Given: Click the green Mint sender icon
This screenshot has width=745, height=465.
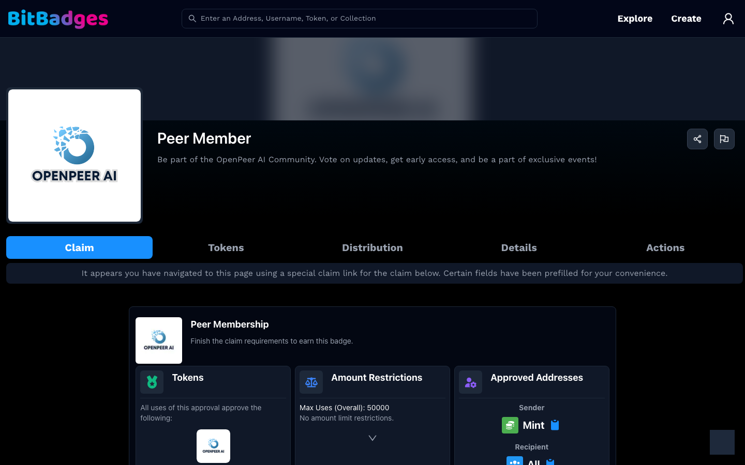Looking at the screenshot, I should click(x=510, y=425).
